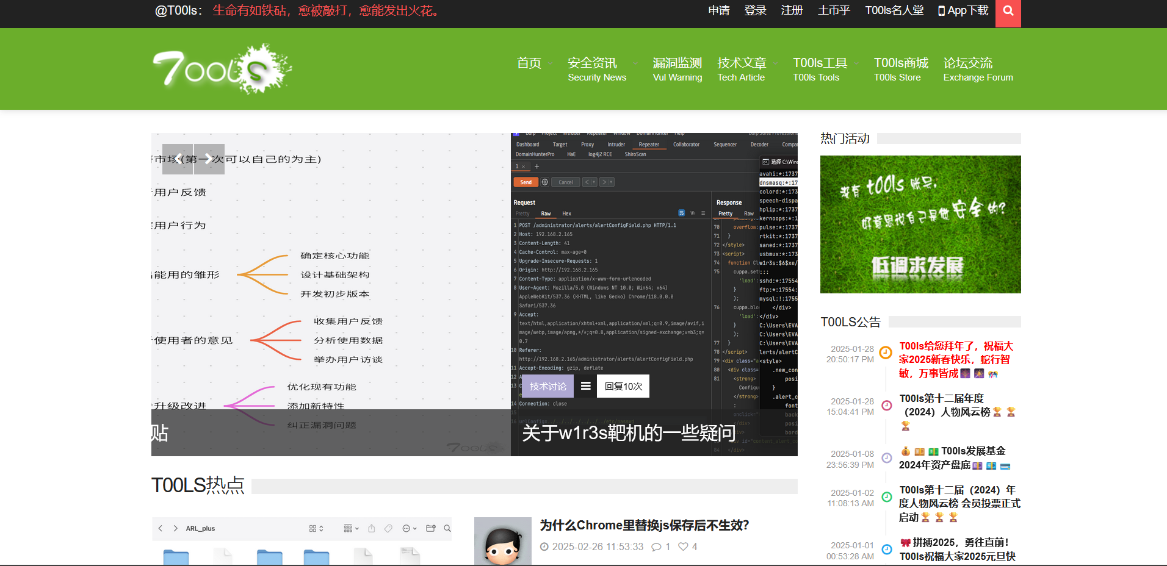
Task: Click the T00ls splash logo
Action: pos(222,68)
